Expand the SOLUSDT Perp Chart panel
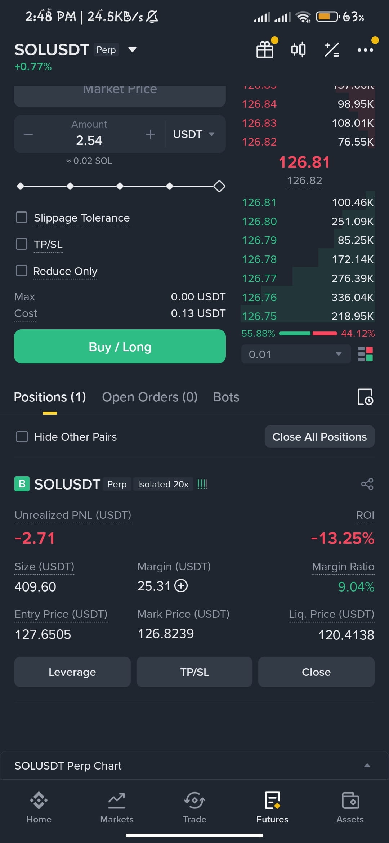 point(194,766)
